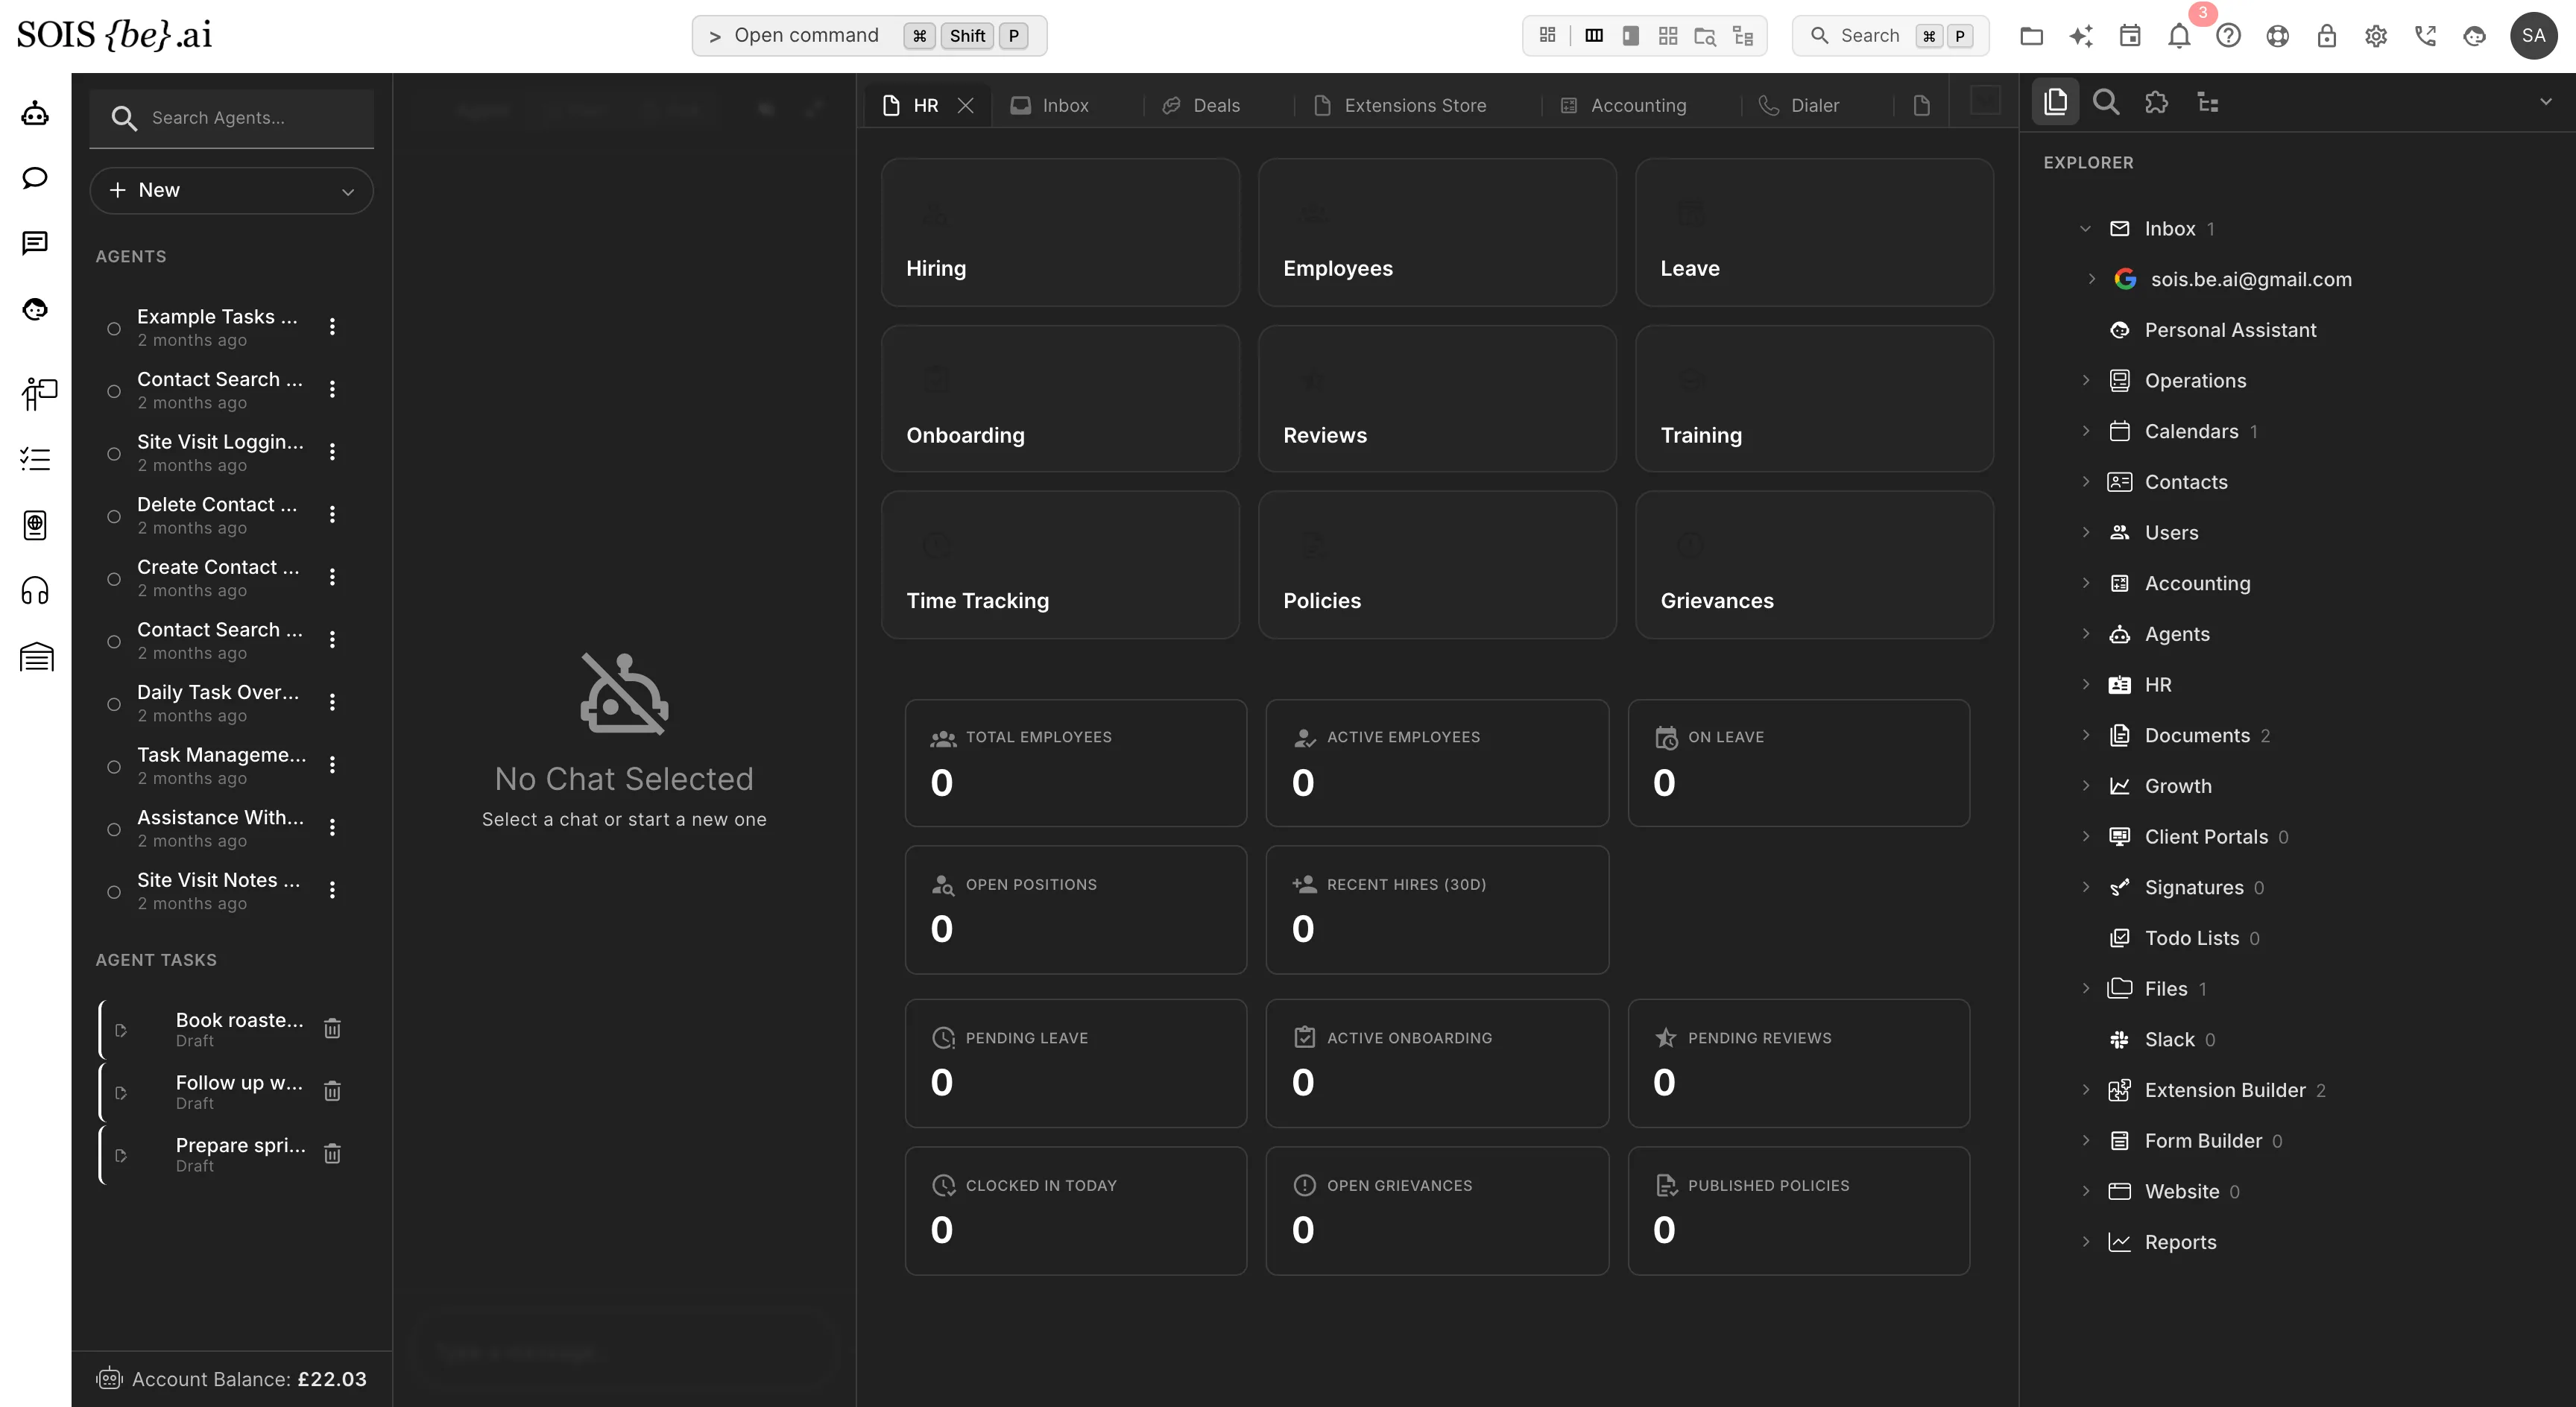Open the calendar icon in the top toolbar
This screenshot has width=2576, height=1407.
[2130, 36]
